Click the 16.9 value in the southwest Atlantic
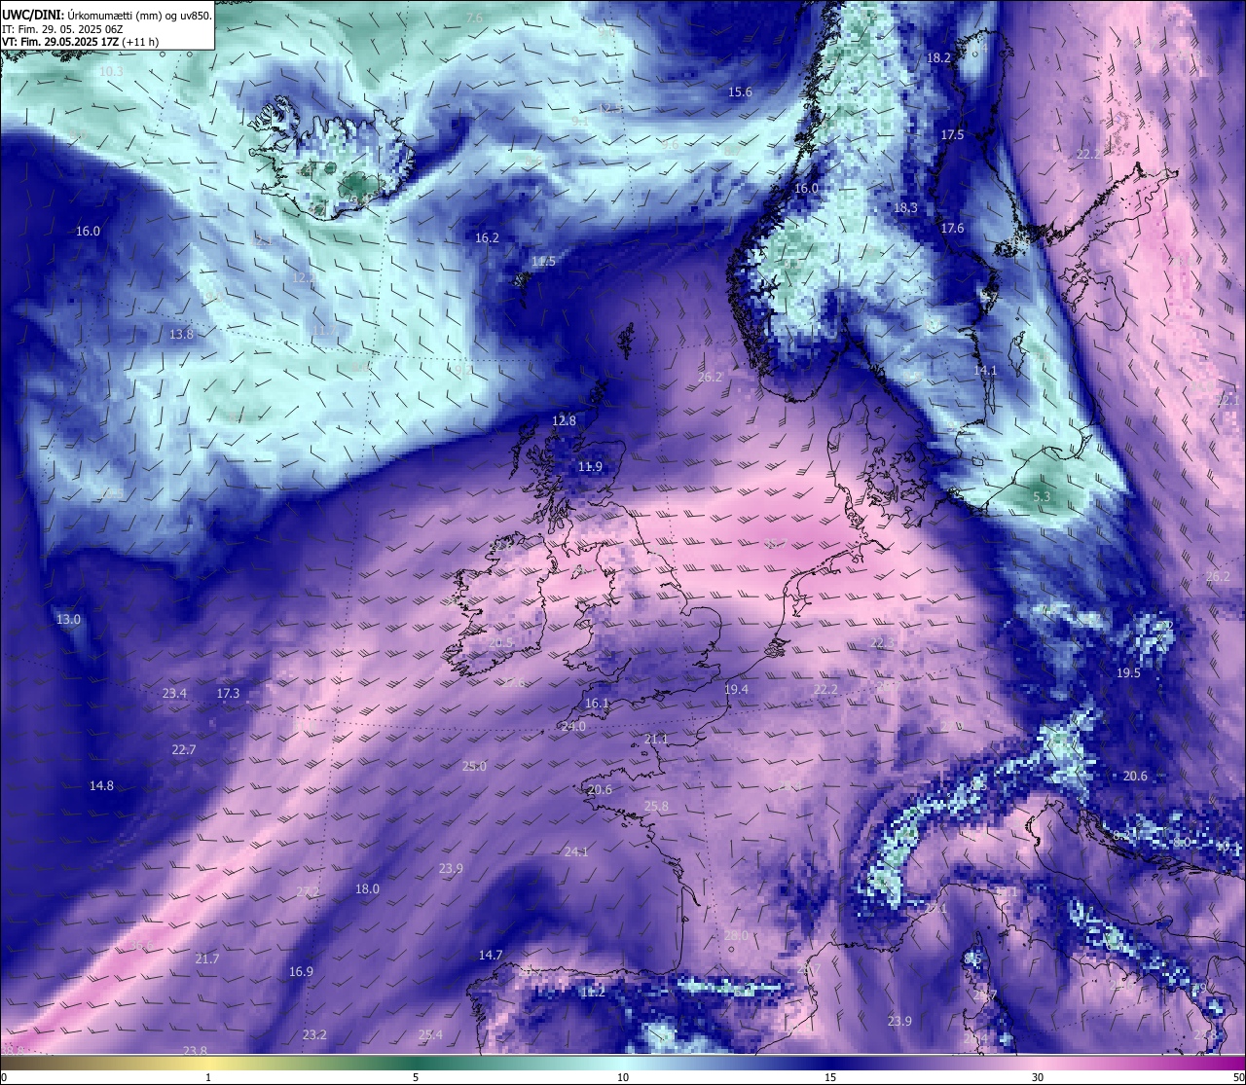This screenshot has height=1085, width=1246. point(301,971)
